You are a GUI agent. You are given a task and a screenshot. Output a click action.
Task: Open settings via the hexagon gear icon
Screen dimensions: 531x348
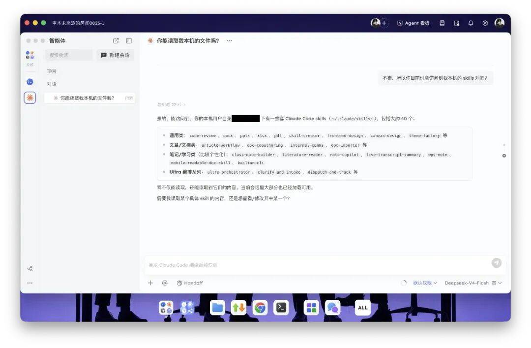coord(485,23)
